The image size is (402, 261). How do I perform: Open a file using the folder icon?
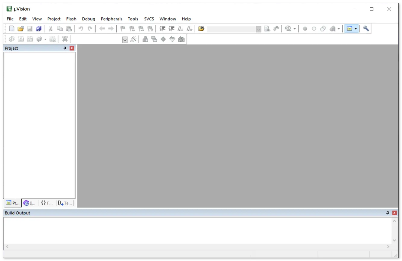20,29
